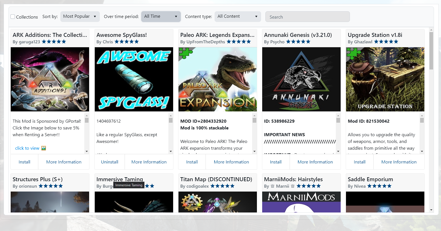Click scroll-down arrow in ARK Additions description
Screen dimensions: 441x231
[x=87, y=151]
